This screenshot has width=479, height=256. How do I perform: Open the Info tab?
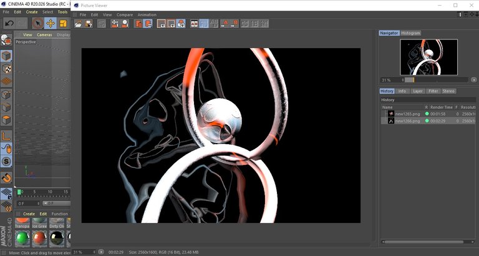click(x=402, y=91)
